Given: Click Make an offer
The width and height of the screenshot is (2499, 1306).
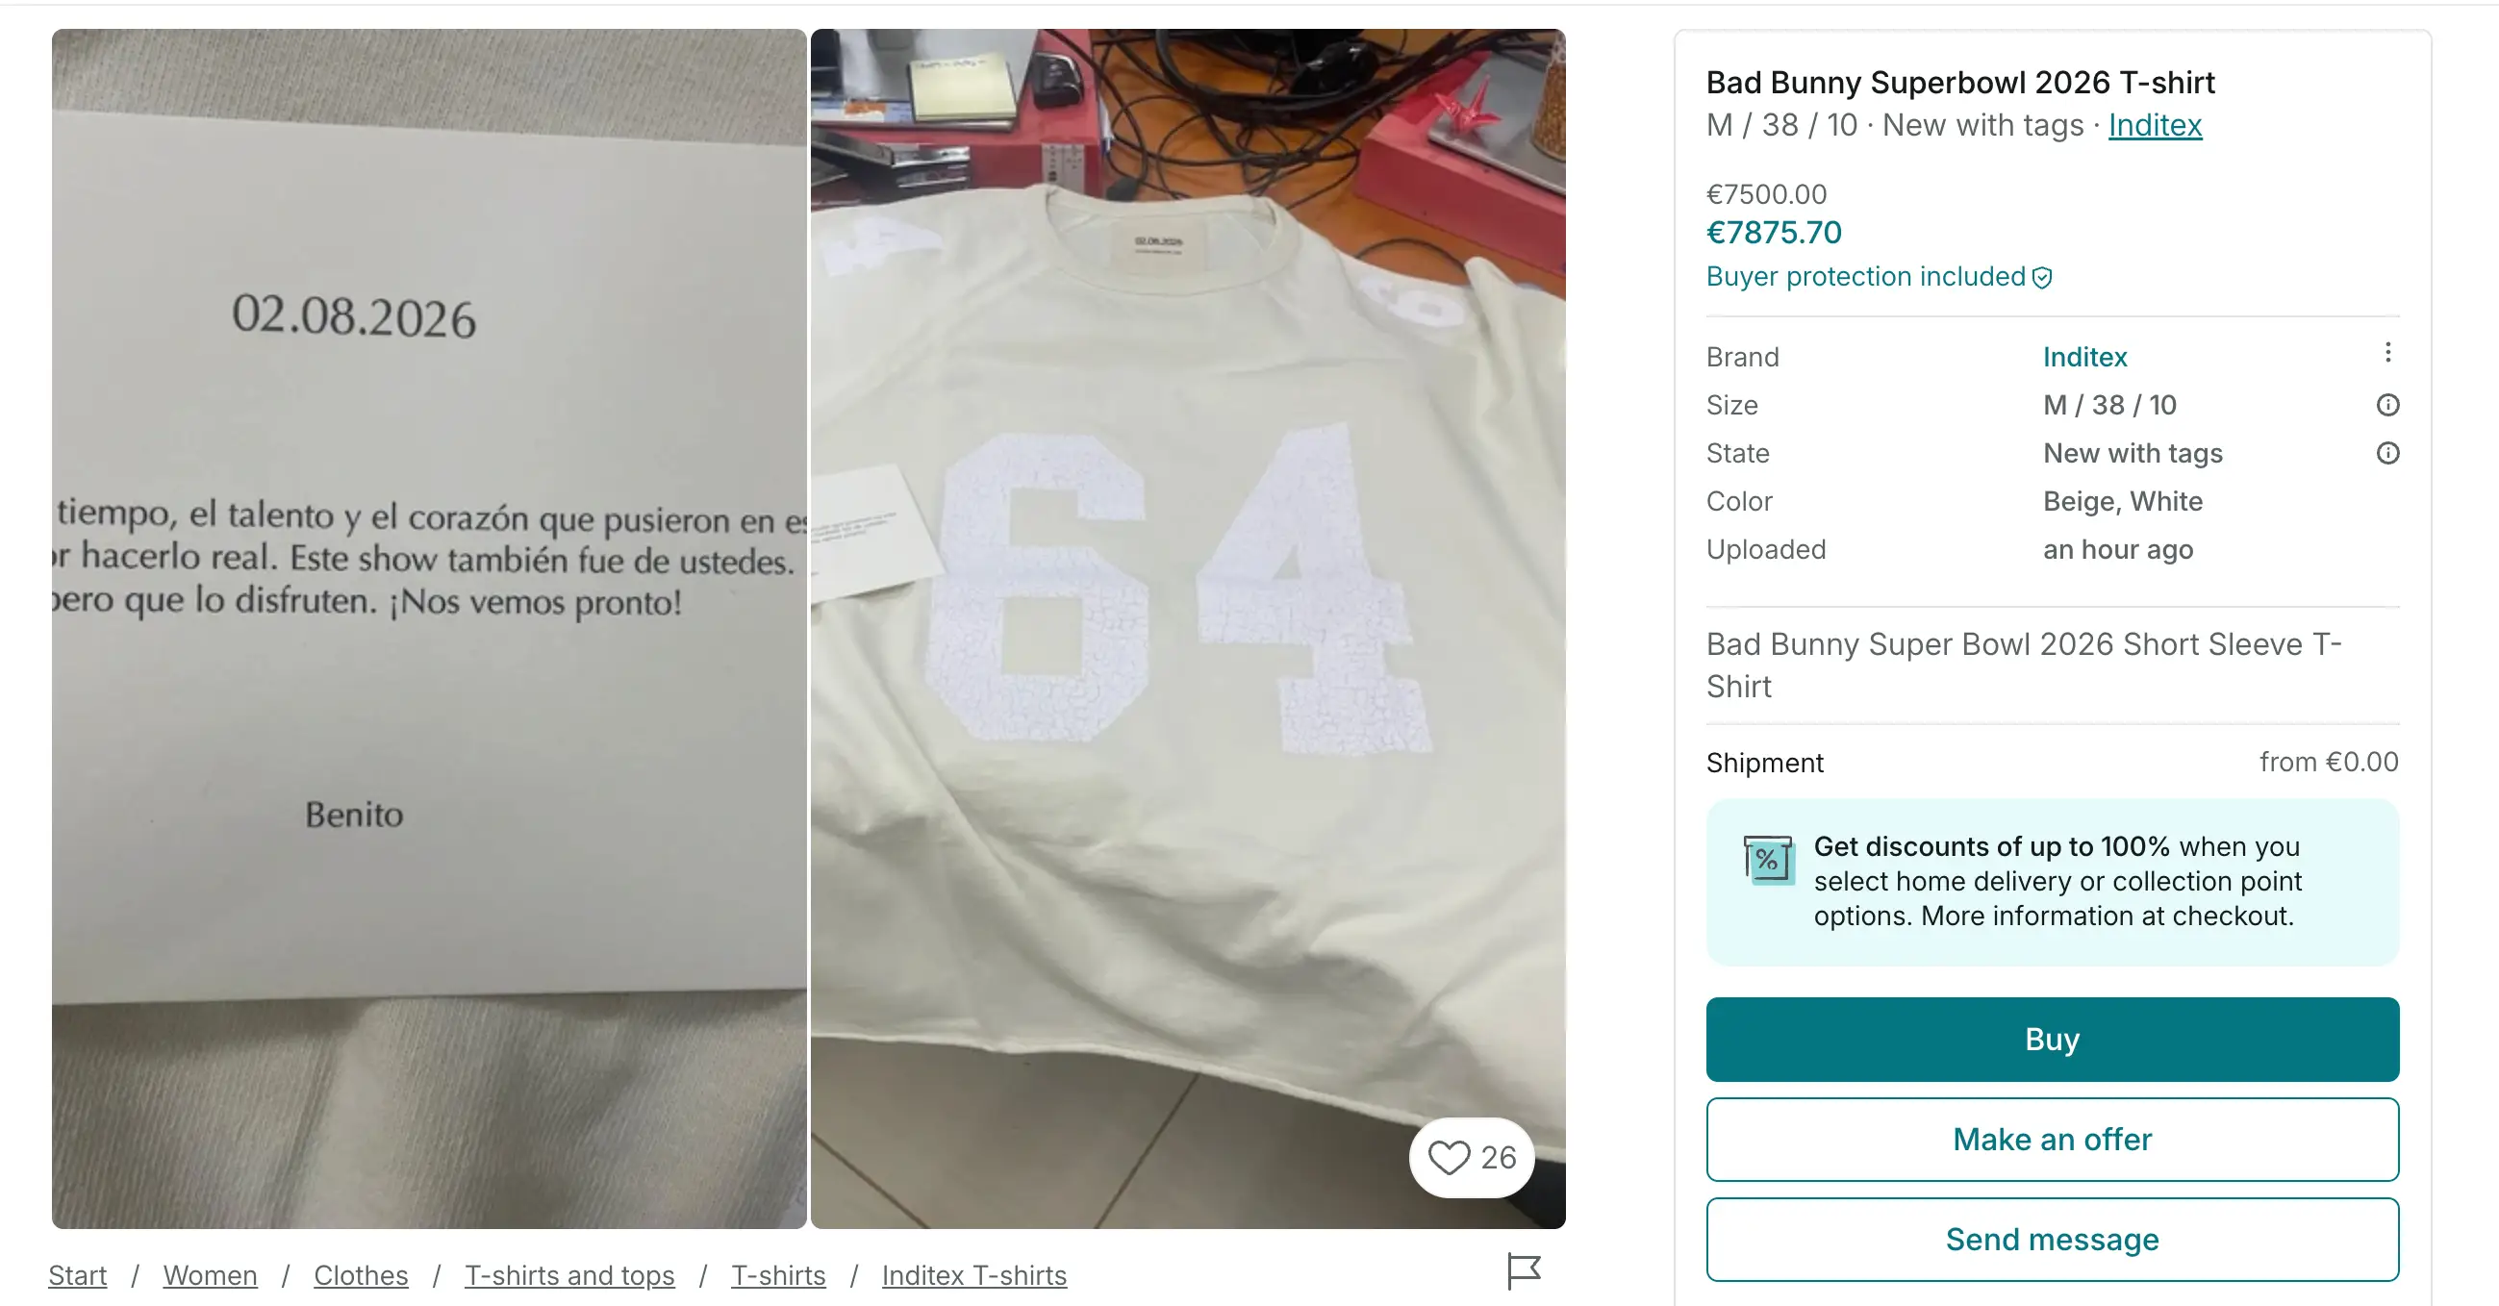Looking at the screenshot, I should [2052, 1140].
